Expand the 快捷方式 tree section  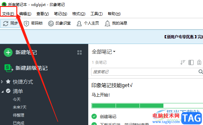pyautogui.click(x=2, y=82)
